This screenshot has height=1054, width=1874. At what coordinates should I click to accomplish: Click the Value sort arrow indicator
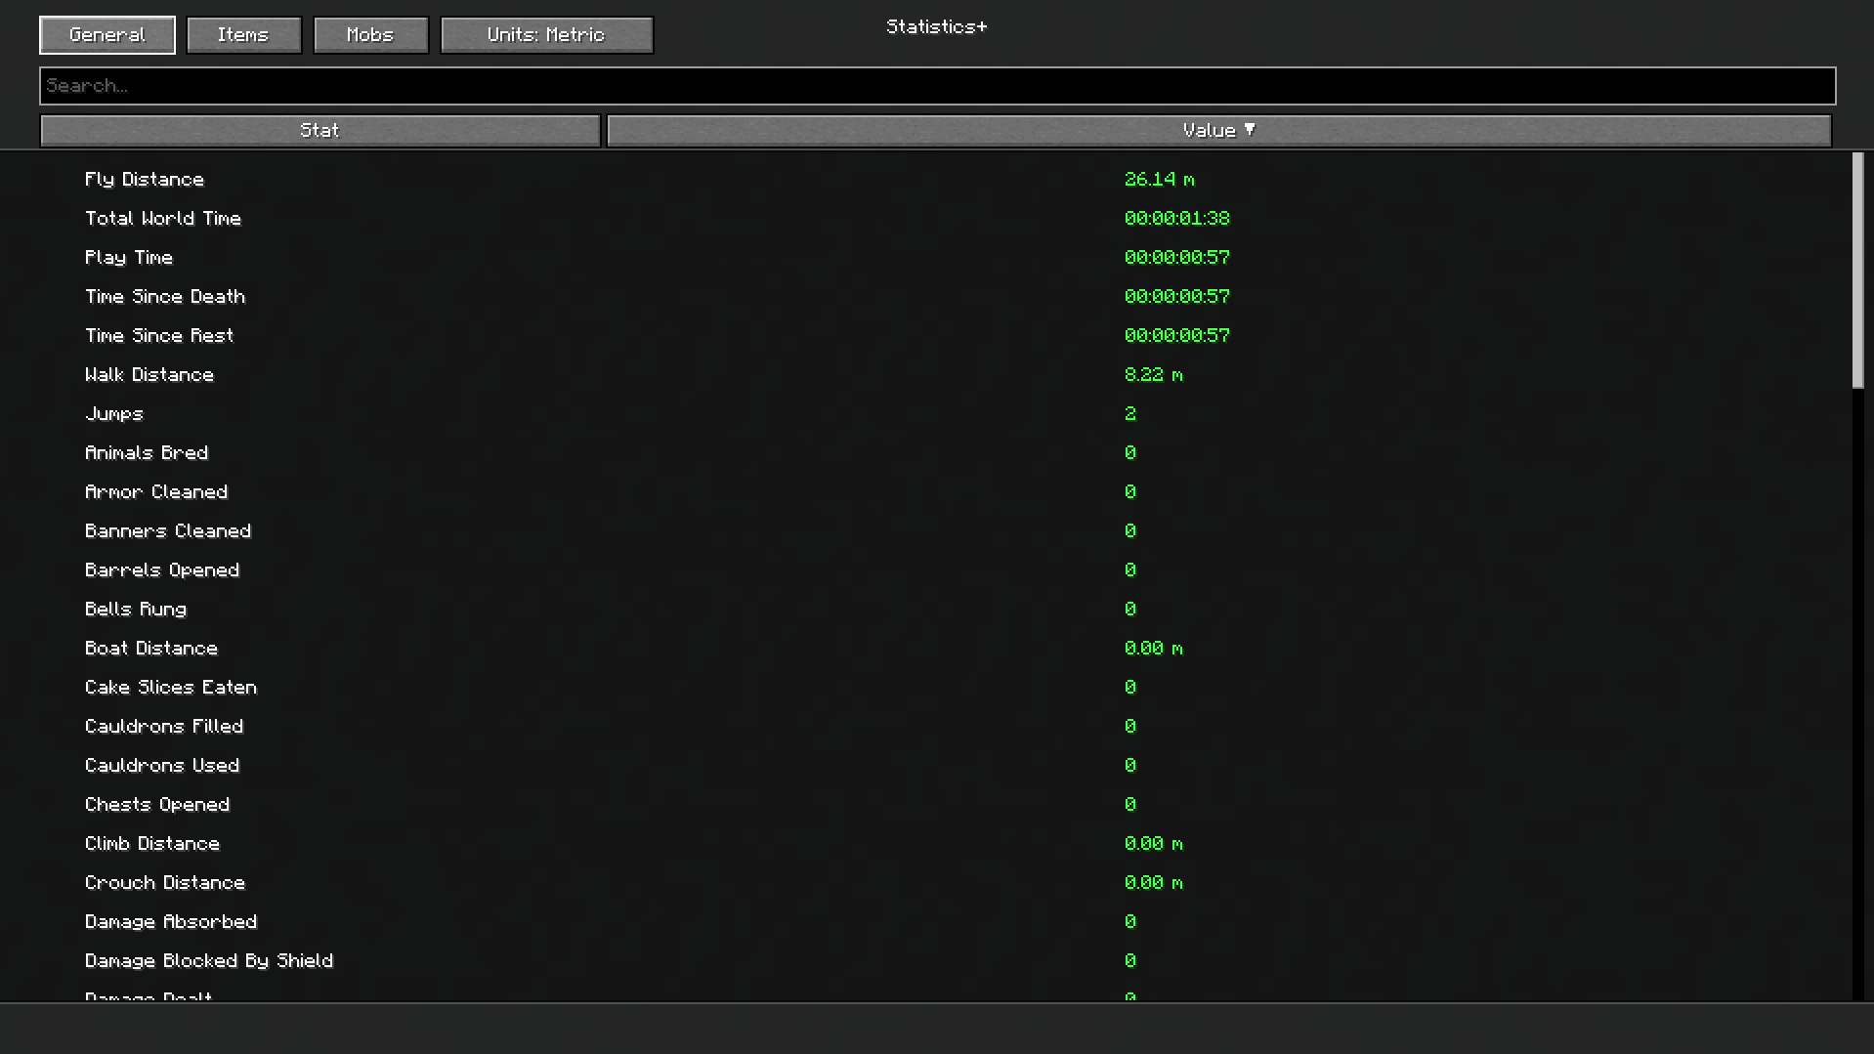[x=1250, y=130]
